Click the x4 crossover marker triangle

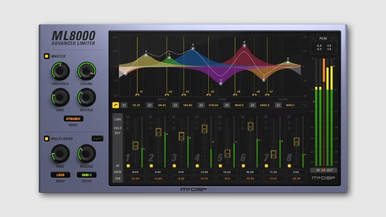209,94
